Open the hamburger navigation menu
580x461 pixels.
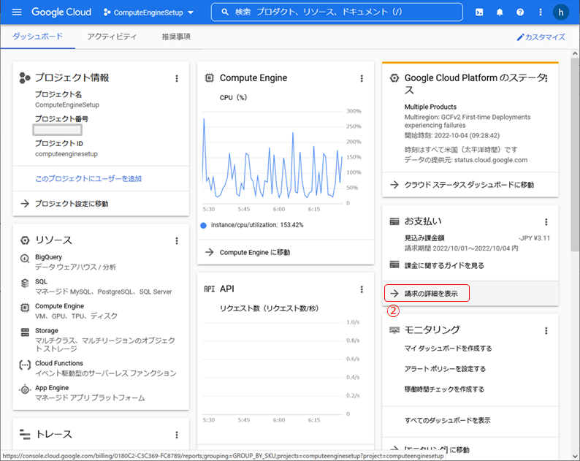click(x=17, y=12)
